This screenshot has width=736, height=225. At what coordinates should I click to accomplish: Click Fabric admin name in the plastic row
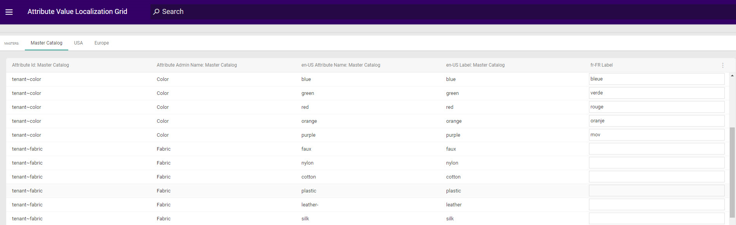pyautogui.click(x=164, y=191)
